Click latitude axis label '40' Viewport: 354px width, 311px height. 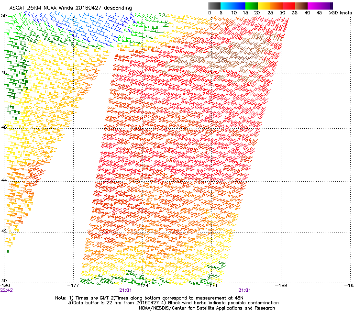(4, 281)
